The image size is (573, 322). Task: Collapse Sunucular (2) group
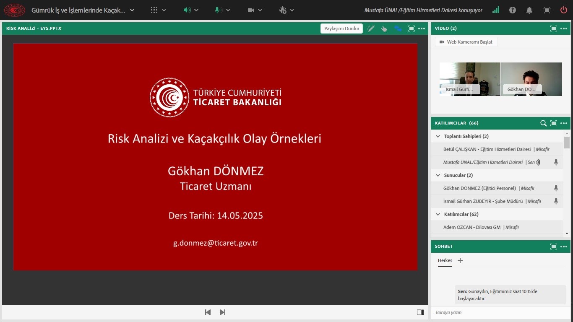pyautogui.click(x=438, y=175)
